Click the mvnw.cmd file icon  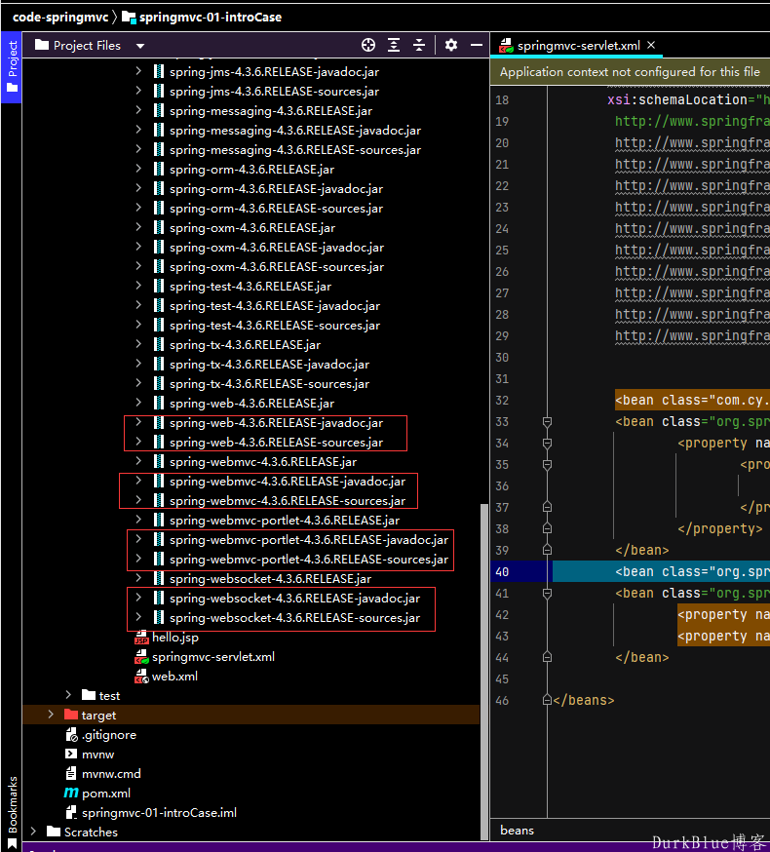[71, 773]
